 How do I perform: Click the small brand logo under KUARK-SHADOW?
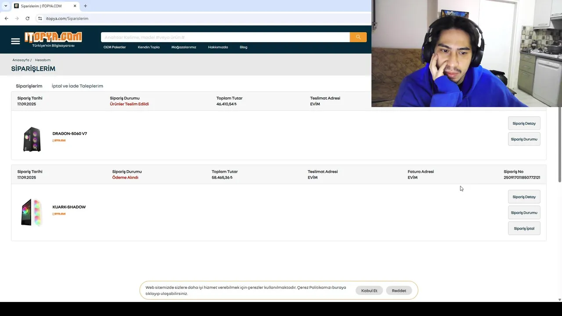(59, 214)
